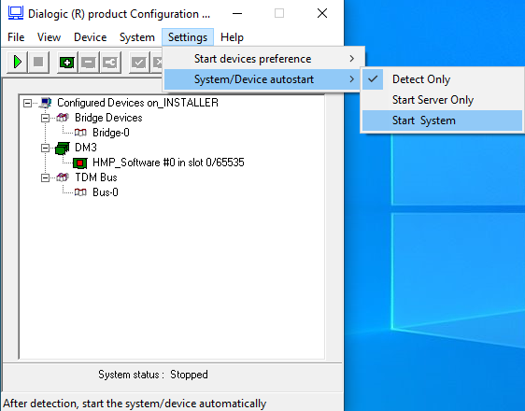Image resolution: width=525 pixels, height=411 pixels.
Task: Click the red HMP_Software board icon
Action: [80, 163]
